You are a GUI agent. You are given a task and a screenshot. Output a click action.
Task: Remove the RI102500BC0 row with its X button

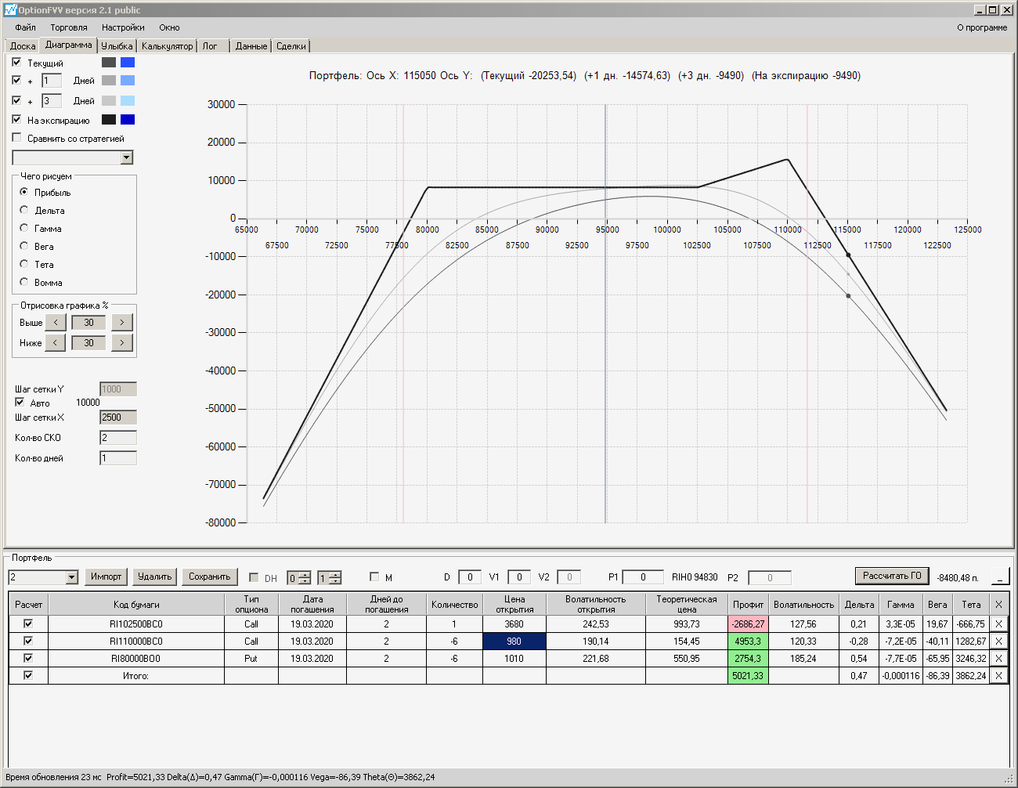(998, 624)
